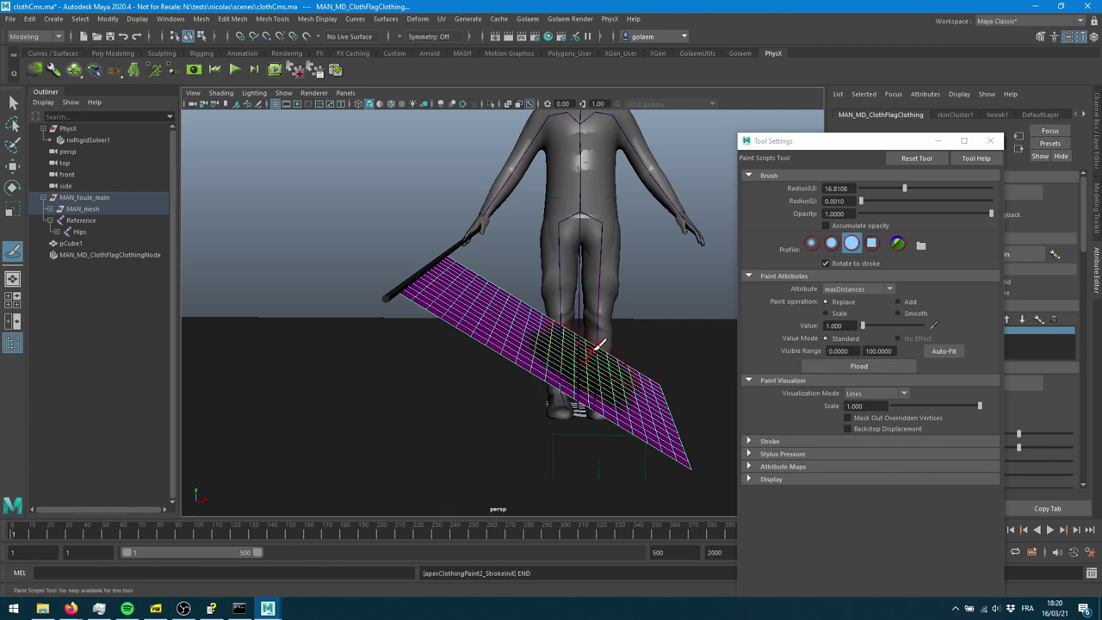This screenshot has height=620, width=1102.
Task: Click the green Play shelf icon
Action: pos(235,70)
